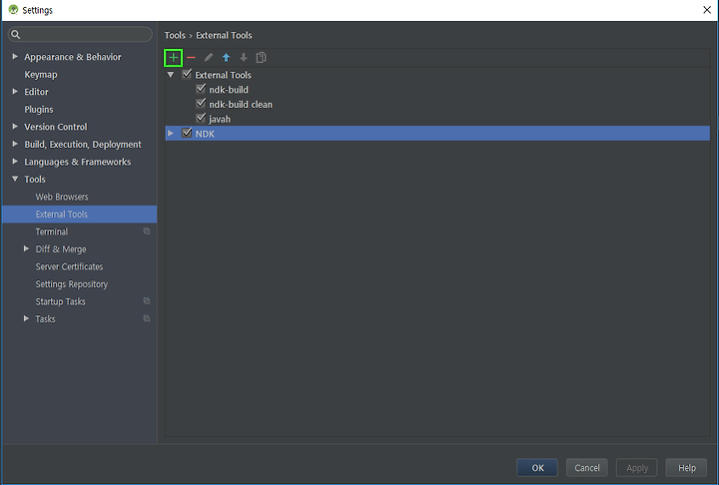Select Languages & Frameworks label
This screenshot has width=719, height=485.
tap(78, 162)
